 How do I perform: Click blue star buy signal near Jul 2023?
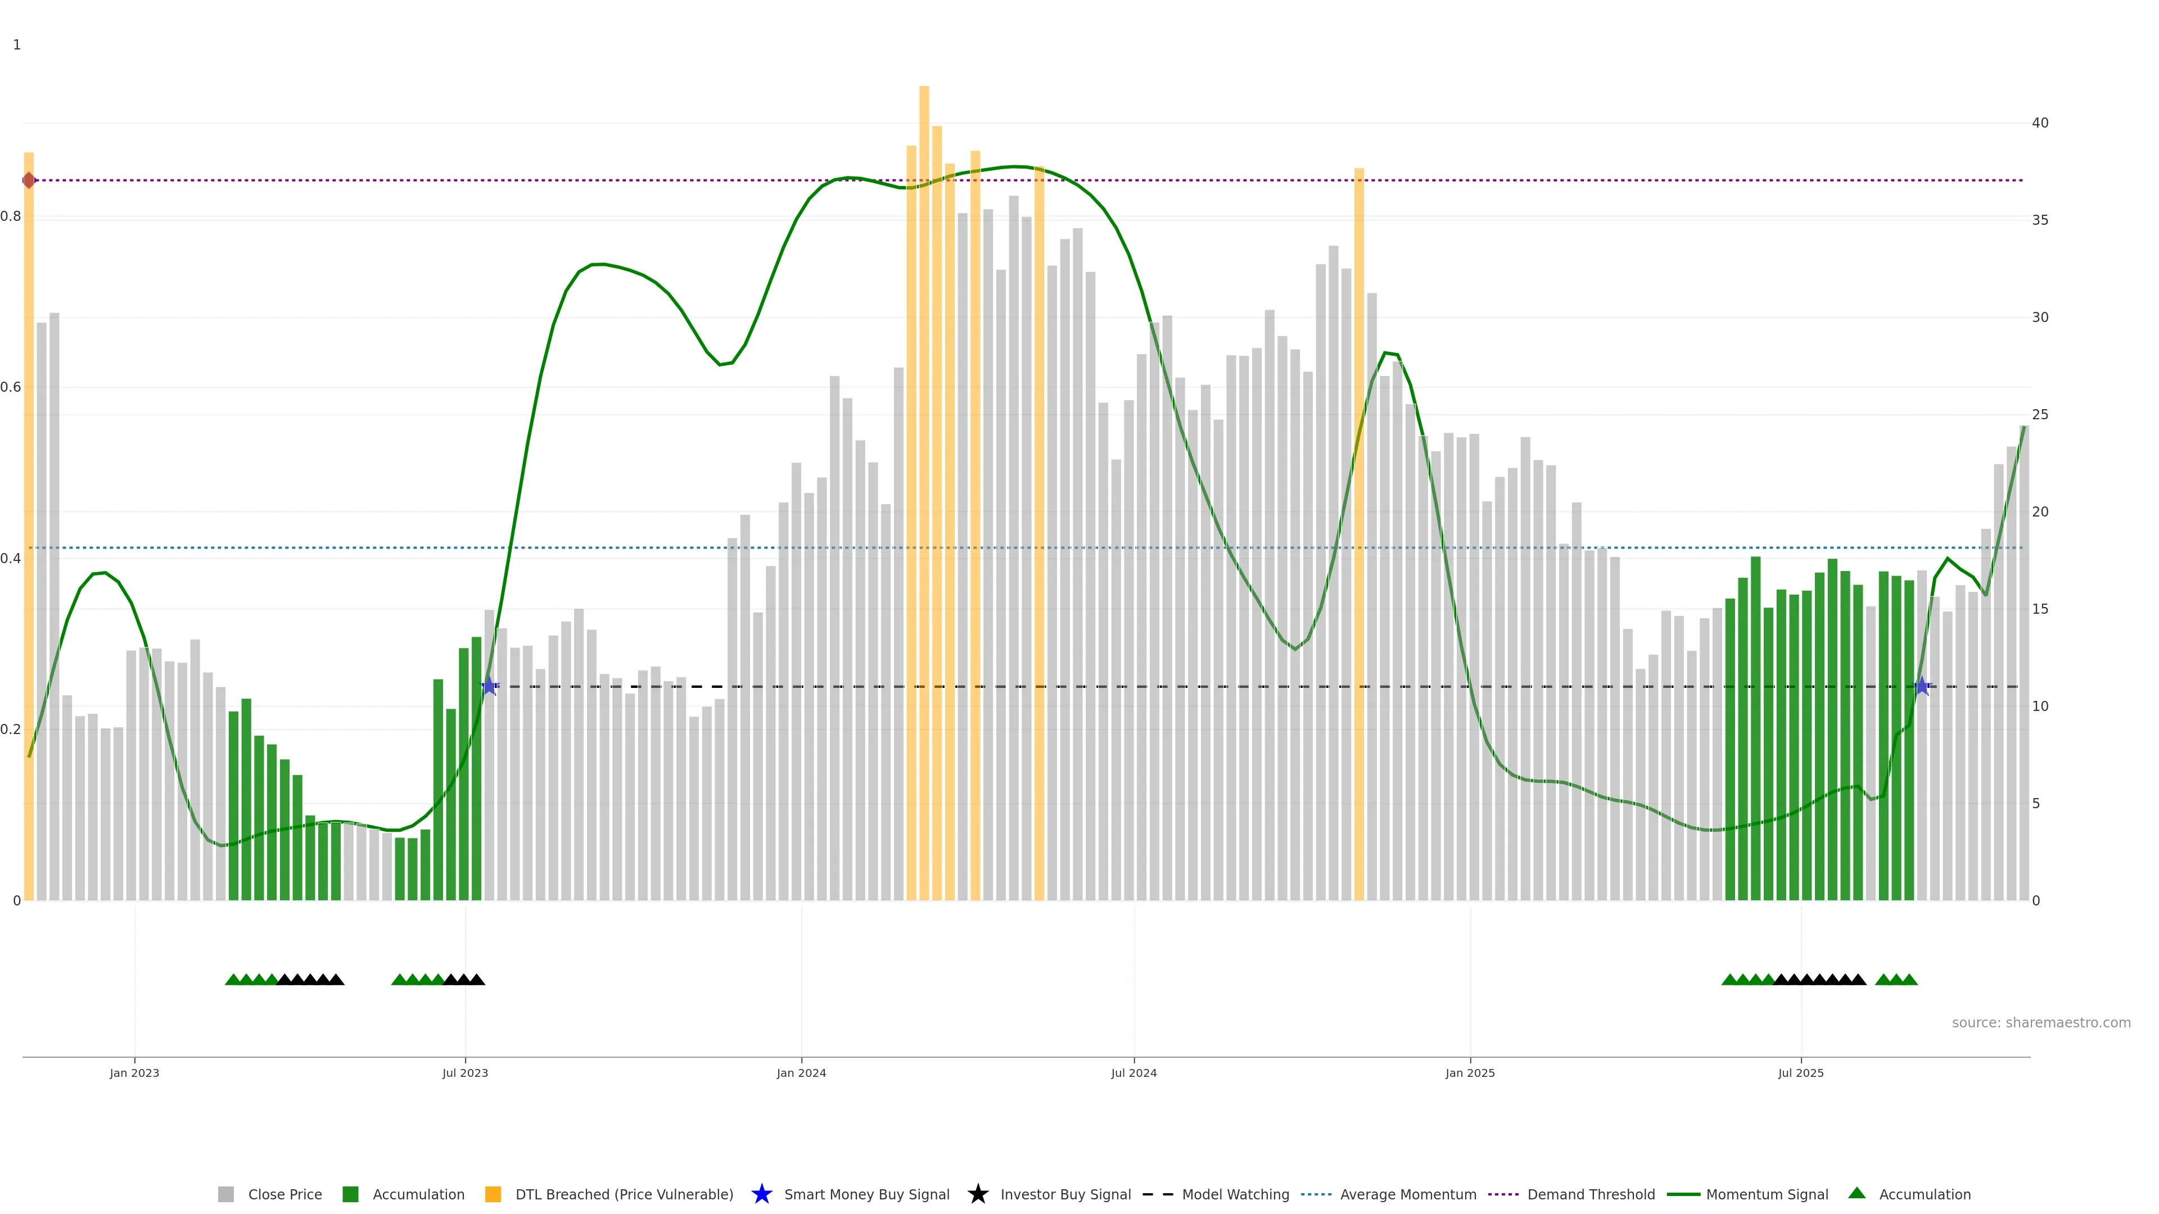[490, 686]
